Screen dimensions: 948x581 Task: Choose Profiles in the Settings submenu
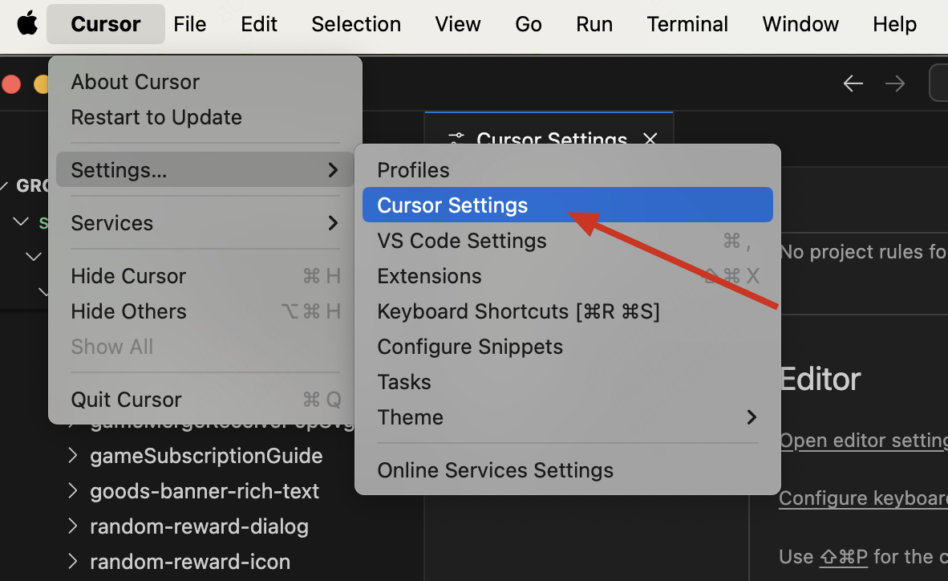413,170
